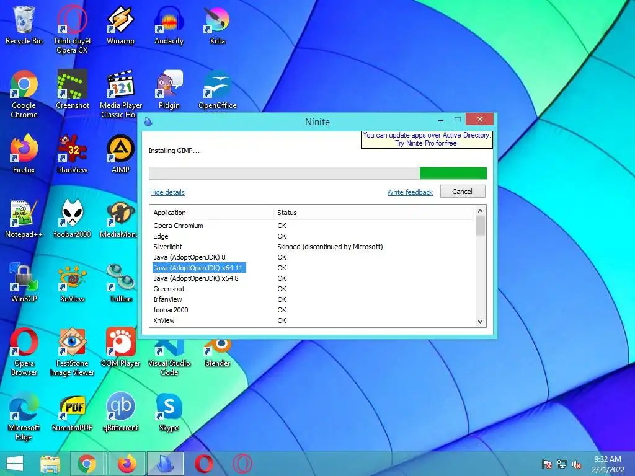Select the Java (AdoptOpenJDK) 8 row
635x476 pixels.
click(312, 257)
